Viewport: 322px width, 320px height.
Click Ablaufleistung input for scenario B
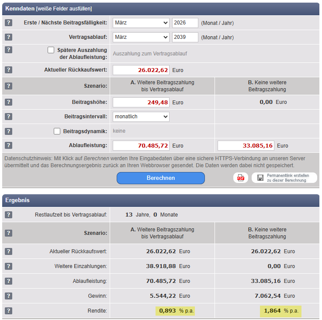(246, 145)
